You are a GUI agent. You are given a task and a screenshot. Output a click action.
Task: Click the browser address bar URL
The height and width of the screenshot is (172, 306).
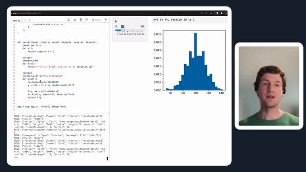[26, 13]
